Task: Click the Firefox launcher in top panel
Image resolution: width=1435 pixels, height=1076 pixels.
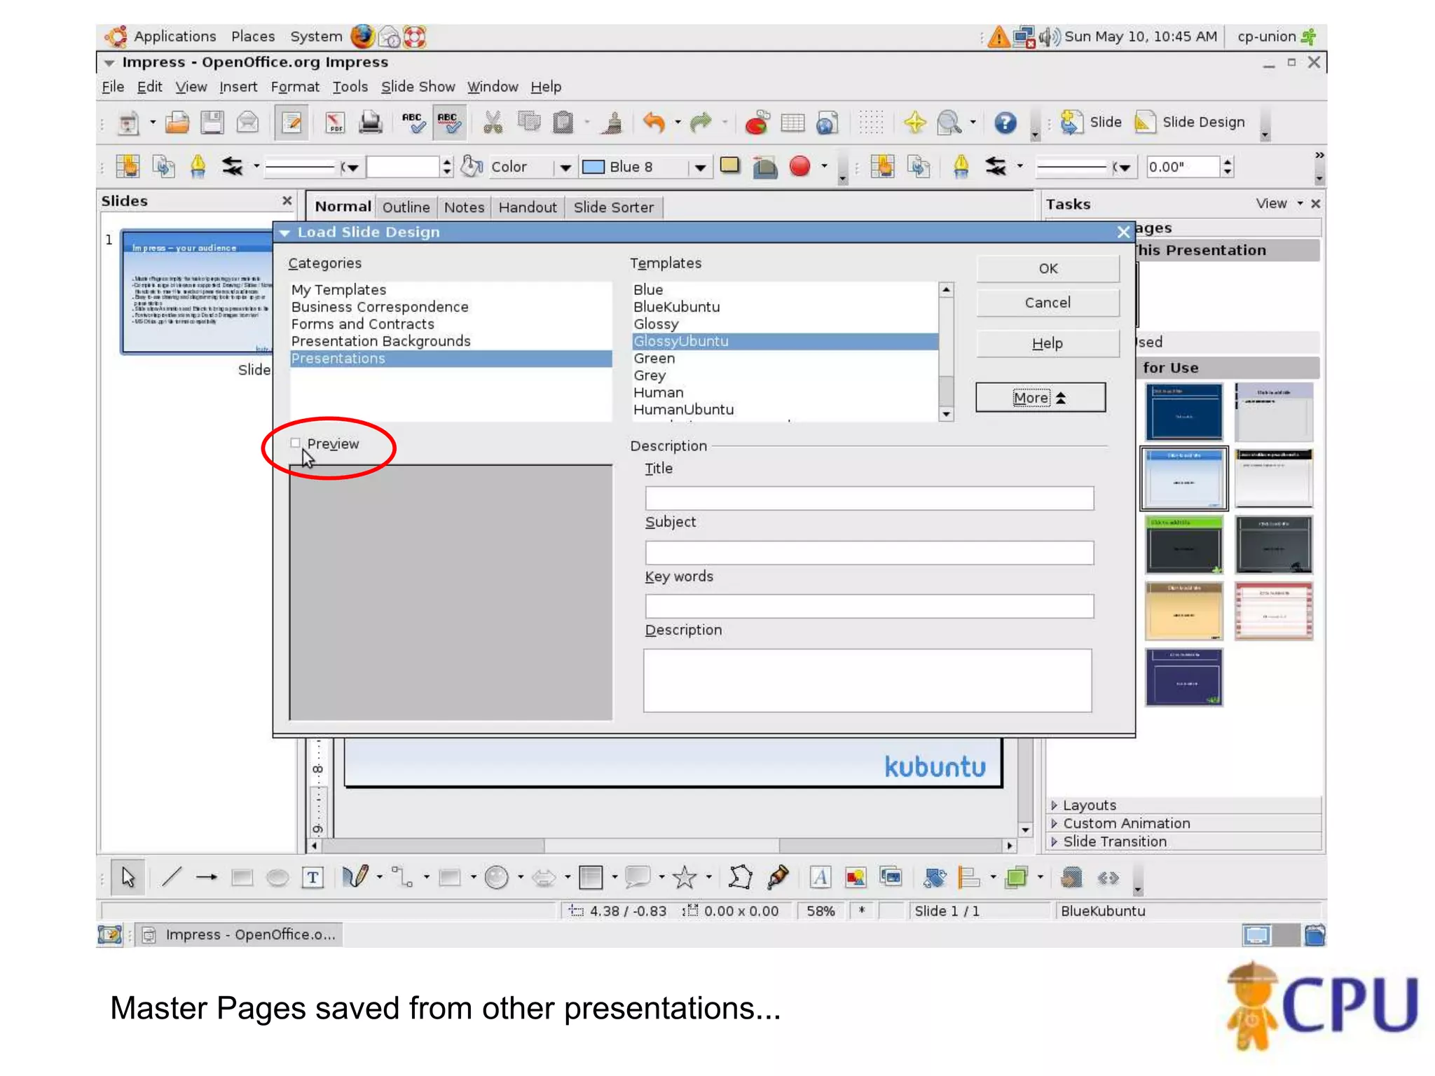Action: pyautogui.click(x=362, y=36)
